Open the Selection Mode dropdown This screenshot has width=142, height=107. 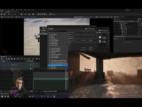(x=13, y=14)
